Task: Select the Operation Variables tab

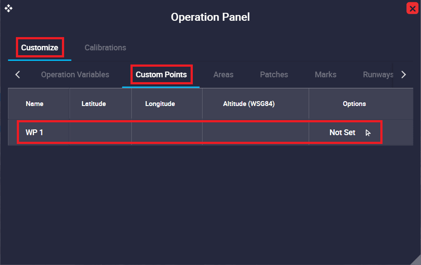Action: 75,75
